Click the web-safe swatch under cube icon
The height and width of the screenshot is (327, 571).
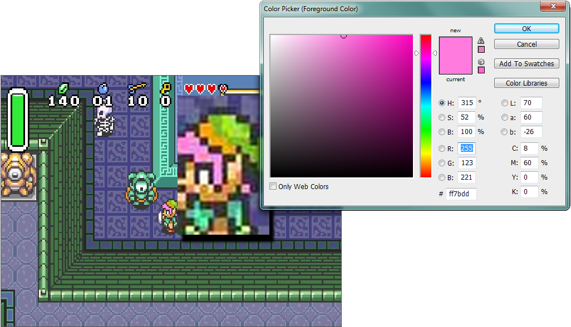480,70
